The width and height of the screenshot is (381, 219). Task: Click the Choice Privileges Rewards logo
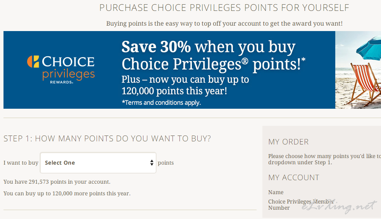61,70
